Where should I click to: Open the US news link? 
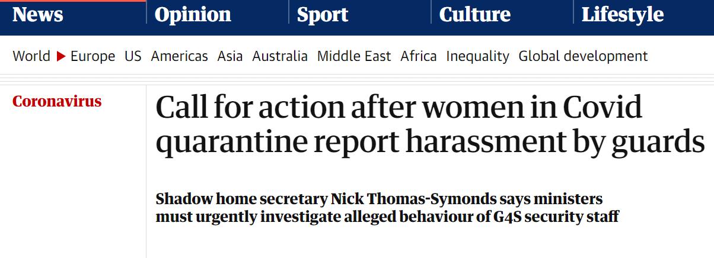click(133, 56)
